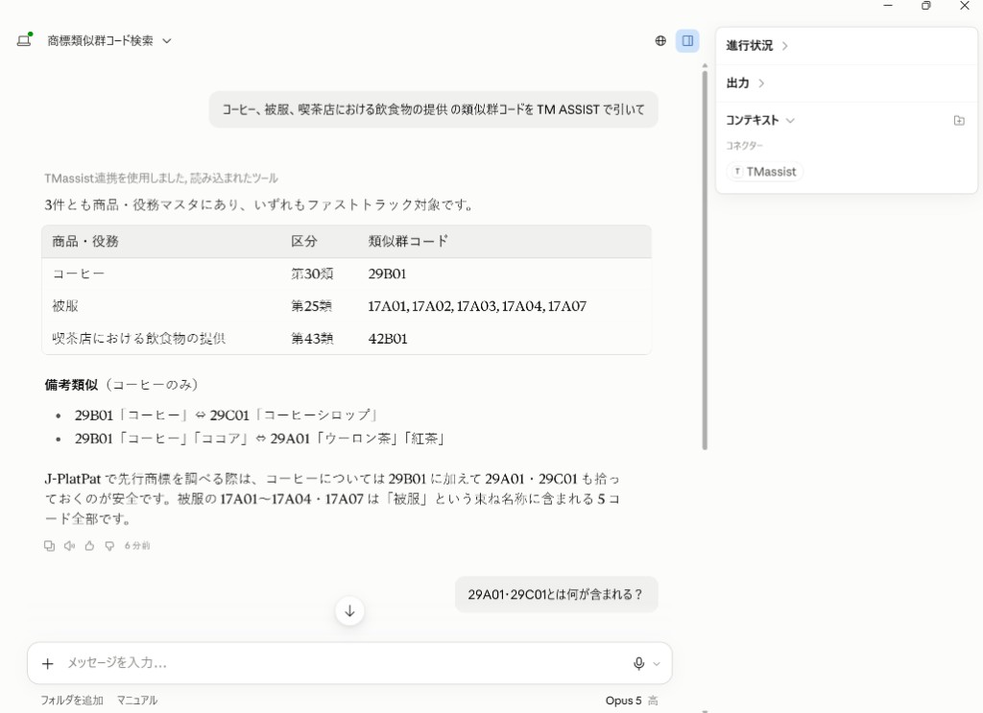The height and width of the screenshot is (713, 983).
Task: Click the 第43類 cell
Action: [312, 339]
